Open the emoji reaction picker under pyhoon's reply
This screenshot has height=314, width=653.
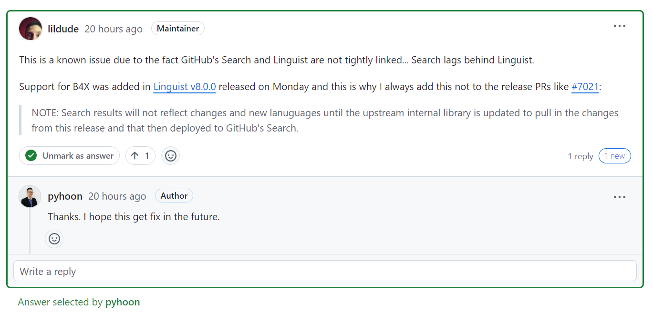pyautogui.click(x=54, y=239)
